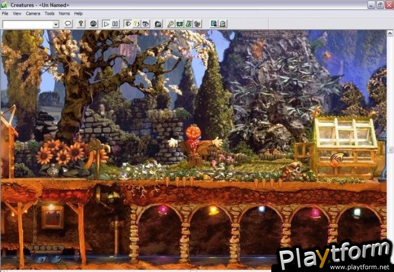Viewport: 394px width, 272px height.
Task: Click the framed picture in cellar
Action: point(52,217)
